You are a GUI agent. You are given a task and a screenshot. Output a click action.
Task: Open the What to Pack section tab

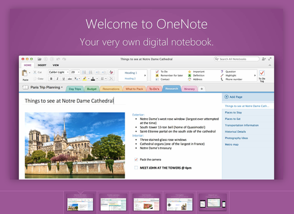pos(134,89)
